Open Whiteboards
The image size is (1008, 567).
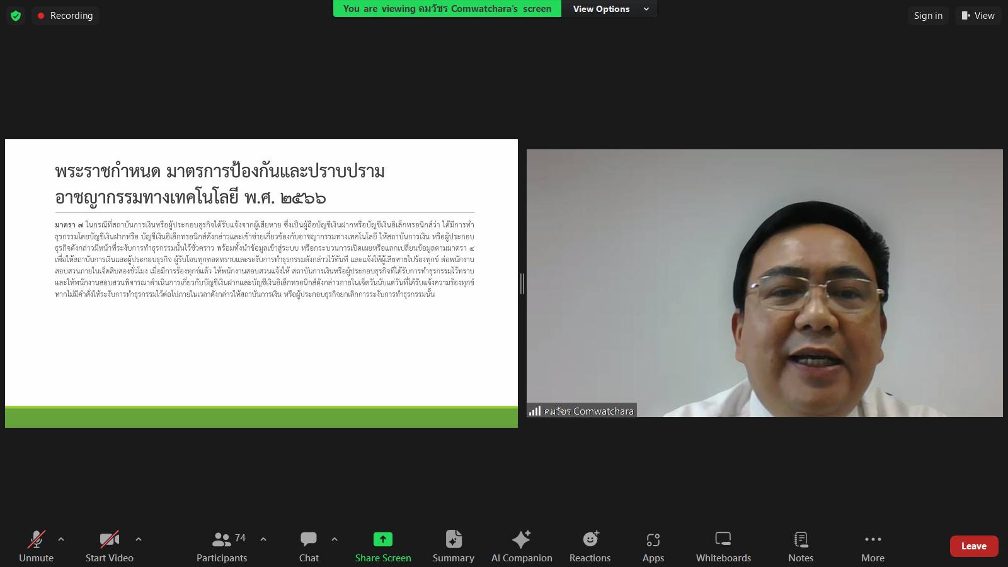723,547
